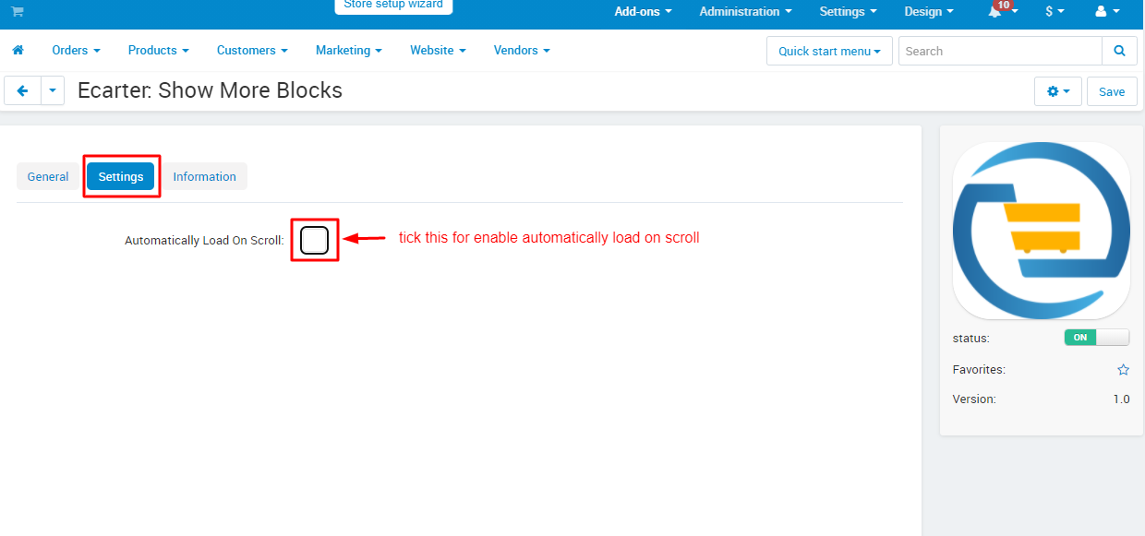Open the dropdown next to back arrow
The width and height of the screenshot is (1145, 536).
click(53, 90)
